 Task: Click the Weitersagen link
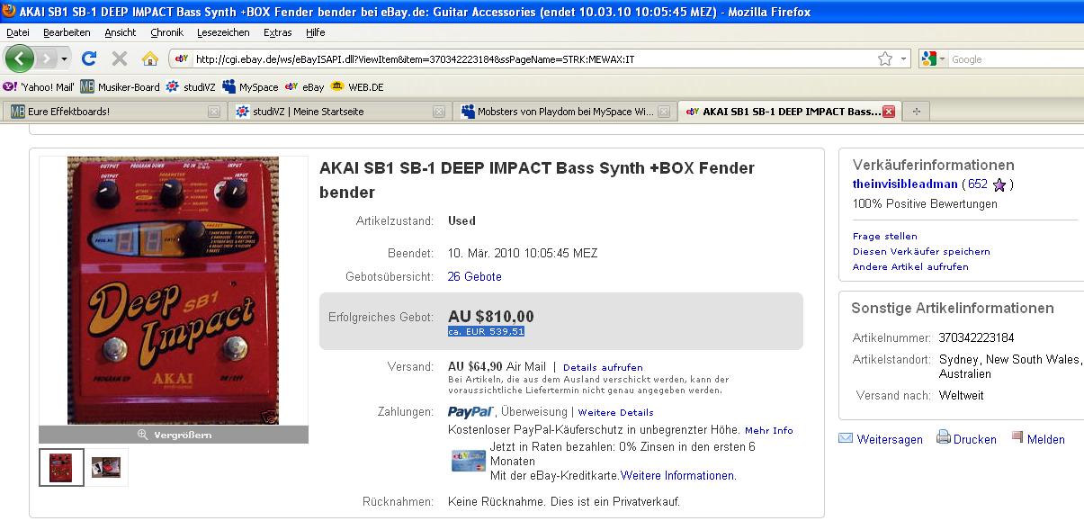(890, 439)
